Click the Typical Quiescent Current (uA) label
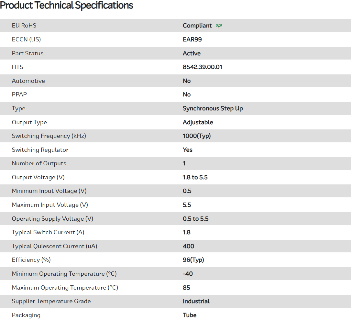Screen dimensions: 351x320 [x=54, y=246]
